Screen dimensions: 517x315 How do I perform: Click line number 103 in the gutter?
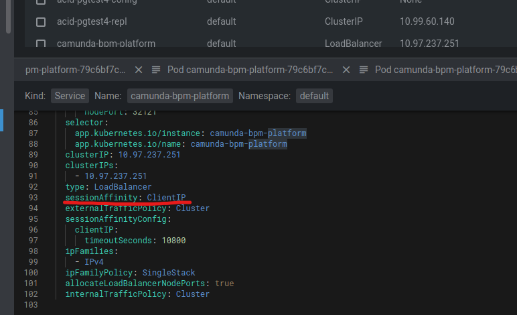tap(31, 305)
